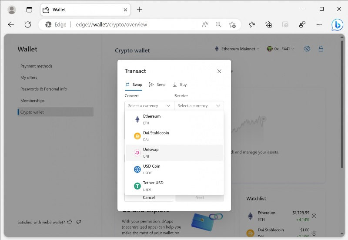
Task: Expand the Receive currency dropdown
Action: tap(199, 105)
